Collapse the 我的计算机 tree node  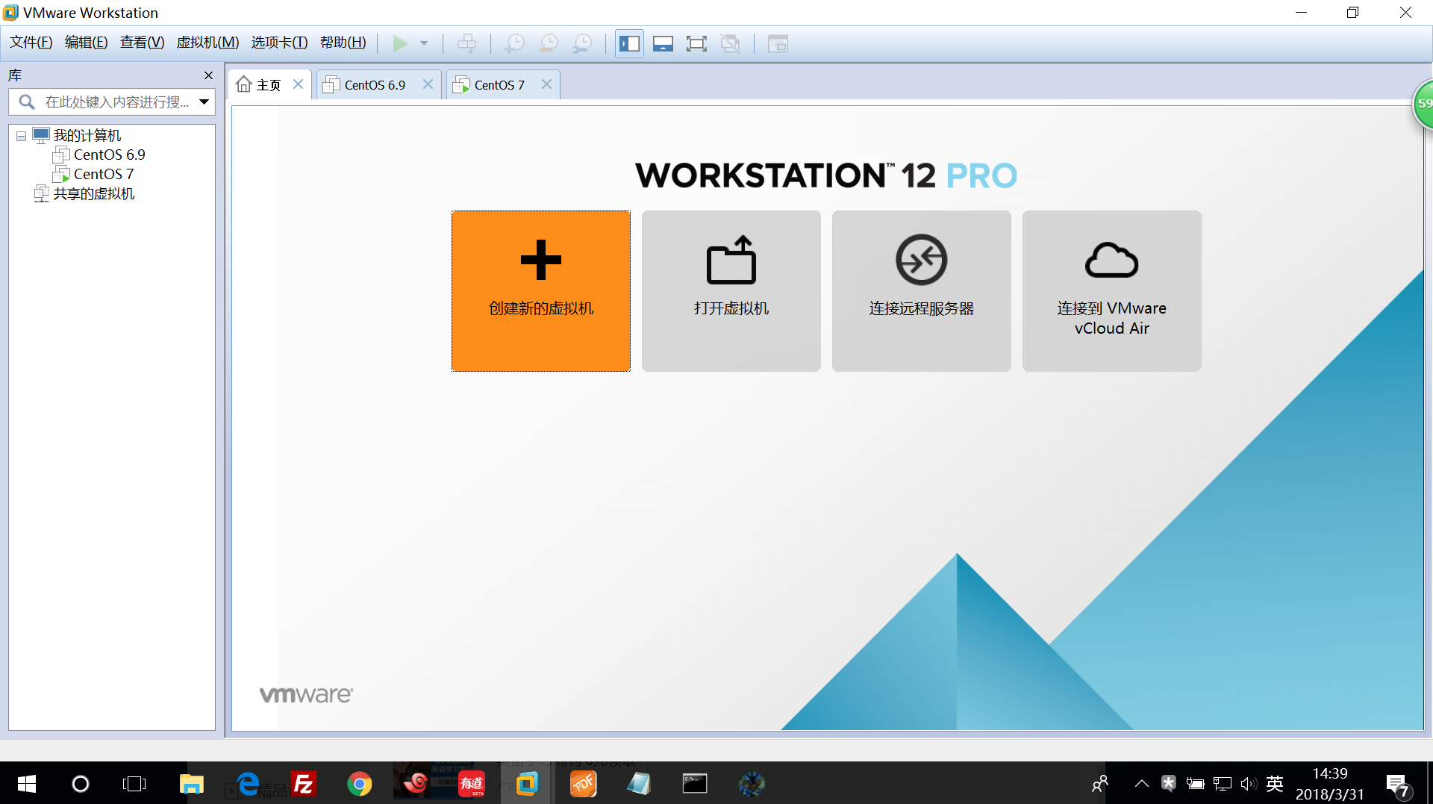point(21,136)
